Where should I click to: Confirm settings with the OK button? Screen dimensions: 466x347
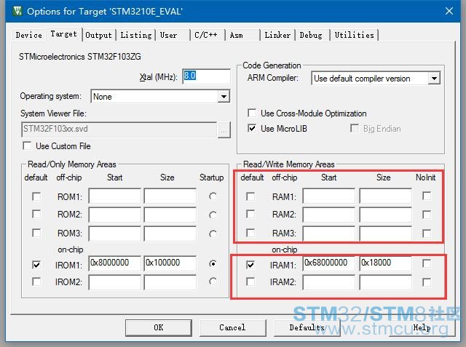[x=159, y=327]
